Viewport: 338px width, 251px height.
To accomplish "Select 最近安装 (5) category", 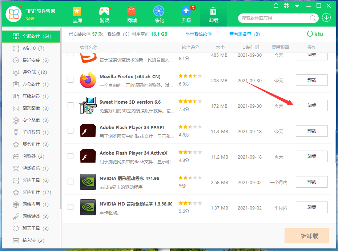I will 31,60.
